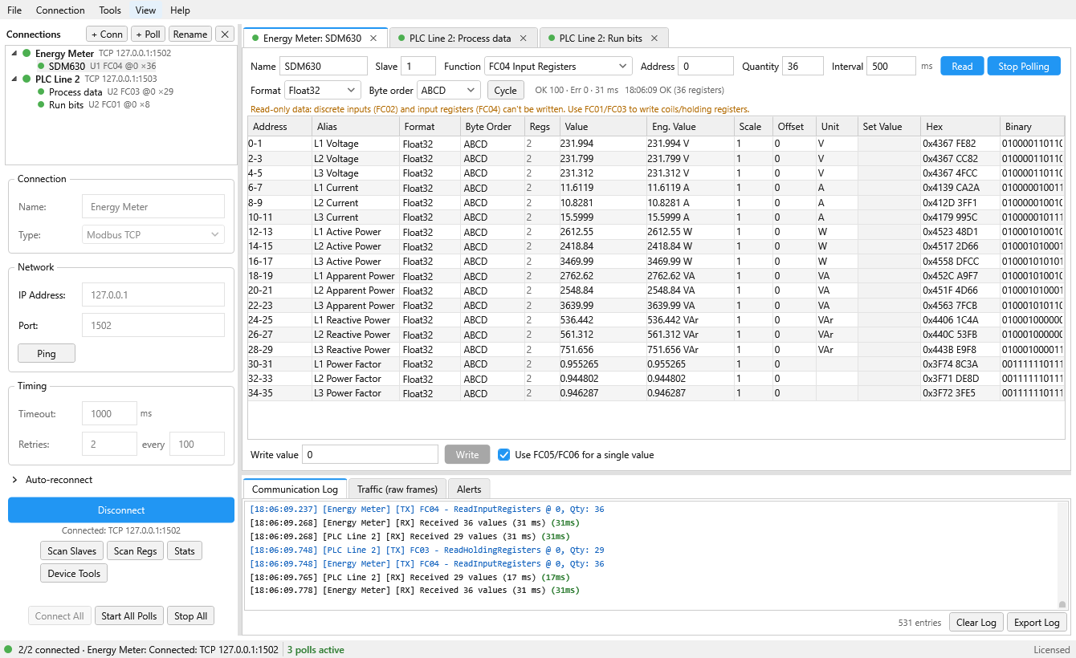Click the '3 polls active' status text
The height and width of the screenshot is (658, 1076).
tap(316, 650)
